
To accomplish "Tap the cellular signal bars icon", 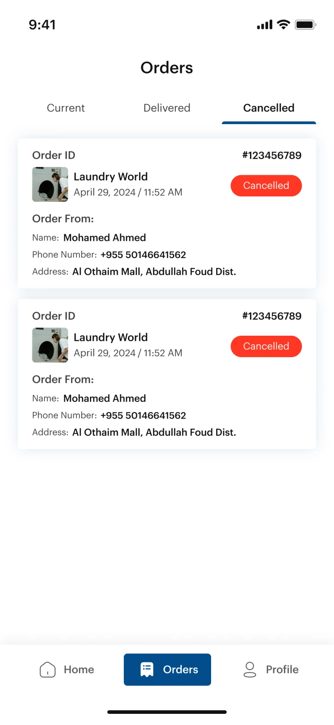I will pos(264,25).
